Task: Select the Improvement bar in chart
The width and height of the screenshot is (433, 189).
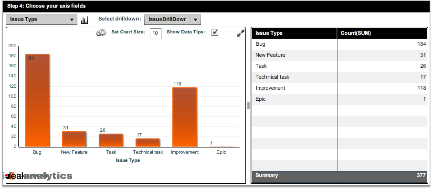Action: click(x=184, y=117)
